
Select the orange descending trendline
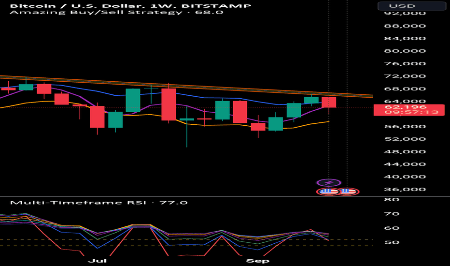[186, 86]
